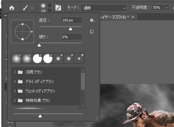Select the third hard round recent brush

tap(37, 58)
